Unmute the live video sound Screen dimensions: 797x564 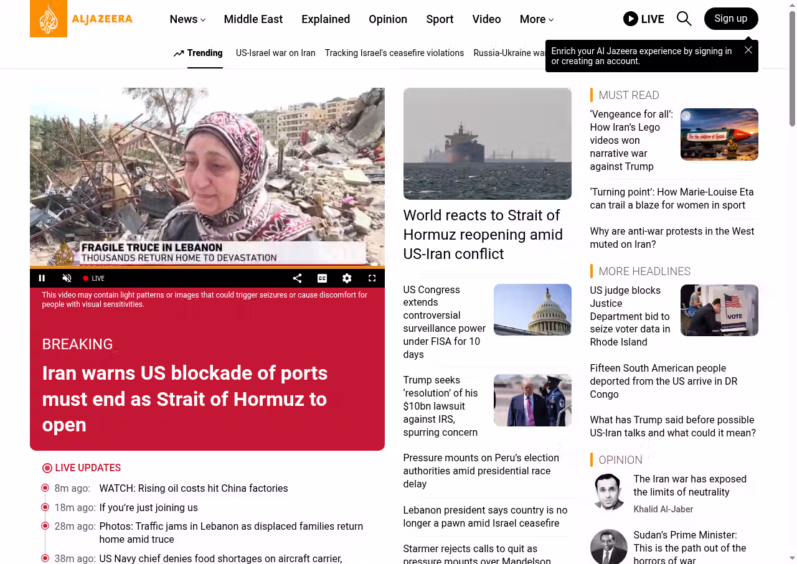(67, 278)
